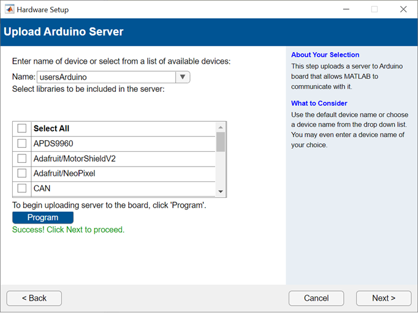Tick the Select All checkbox
Screen dimensions: 418x313
tap(22, 129)
